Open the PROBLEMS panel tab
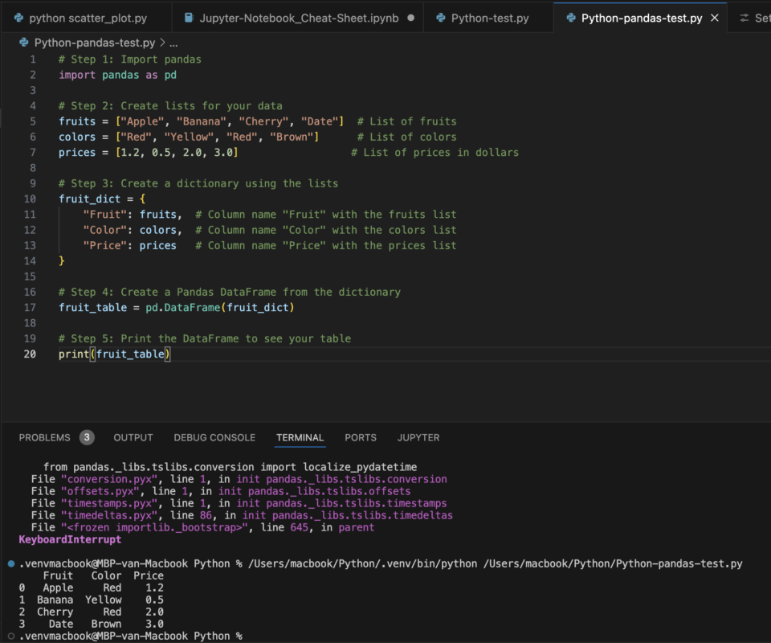Screen dimensions: 771x643 45,437
